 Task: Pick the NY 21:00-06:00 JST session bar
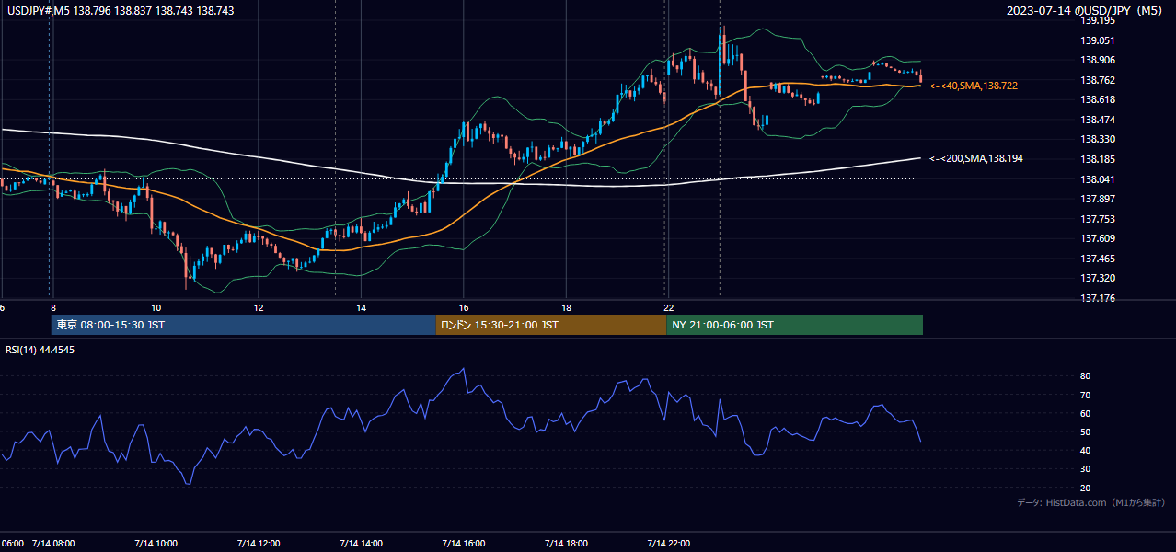coord(794,325)
